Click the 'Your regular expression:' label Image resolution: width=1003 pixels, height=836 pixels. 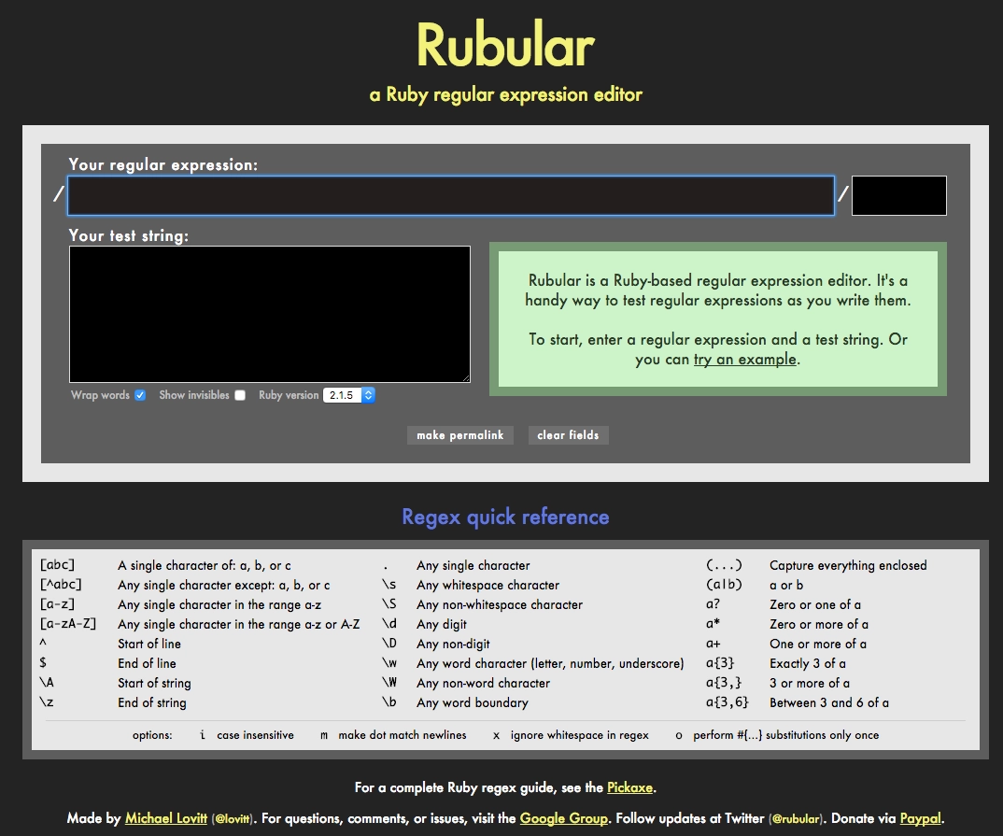coord(163,165)
